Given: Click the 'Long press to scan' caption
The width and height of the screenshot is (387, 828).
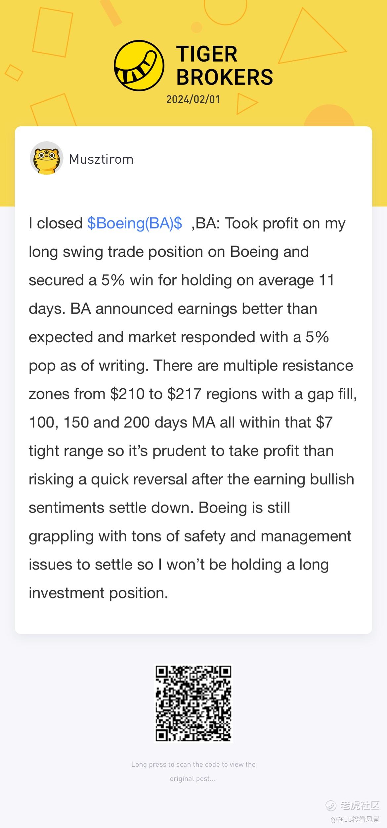Looking at the screenshot, I should 193,764.
